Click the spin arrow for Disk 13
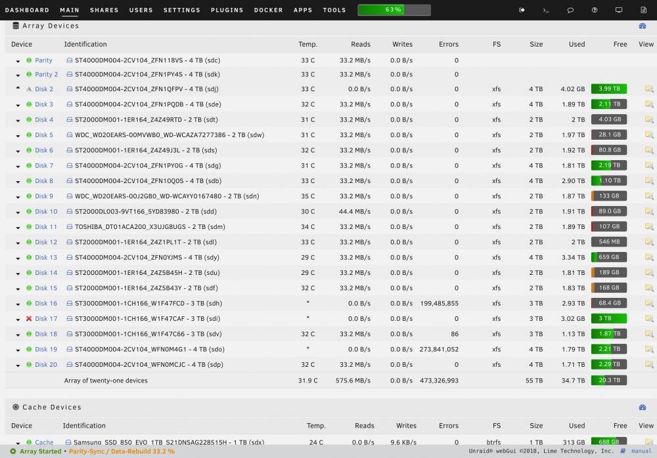The image size is (657, 458). coord(18,259)
